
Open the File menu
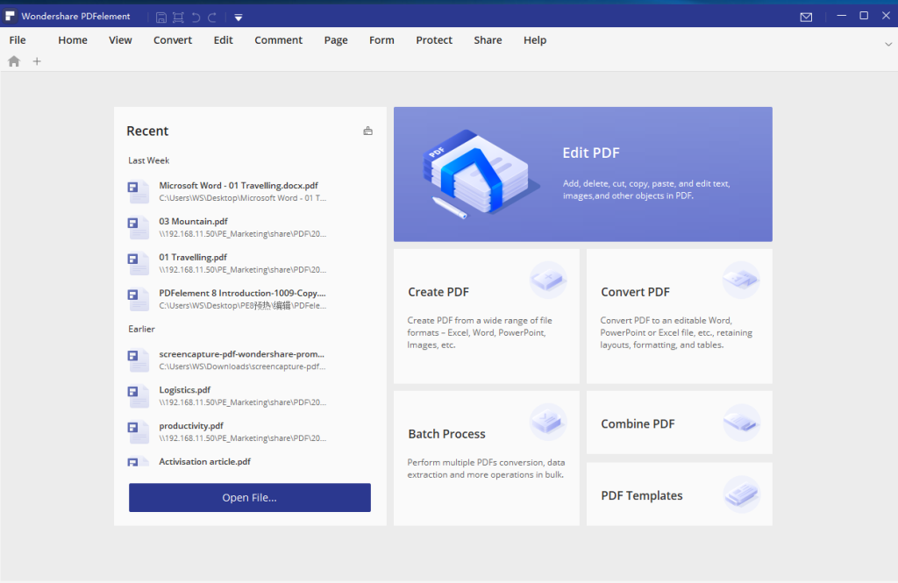18,40
